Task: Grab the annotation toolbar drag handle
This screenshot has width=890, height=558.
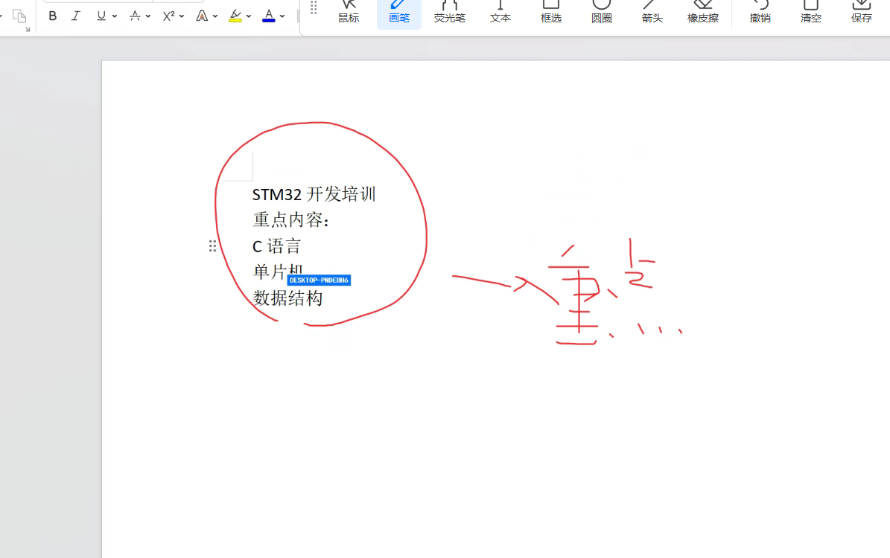Action: click(x=314, y=7)
